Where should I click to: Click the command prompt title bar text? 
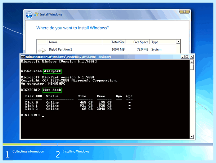click(68, 57)
